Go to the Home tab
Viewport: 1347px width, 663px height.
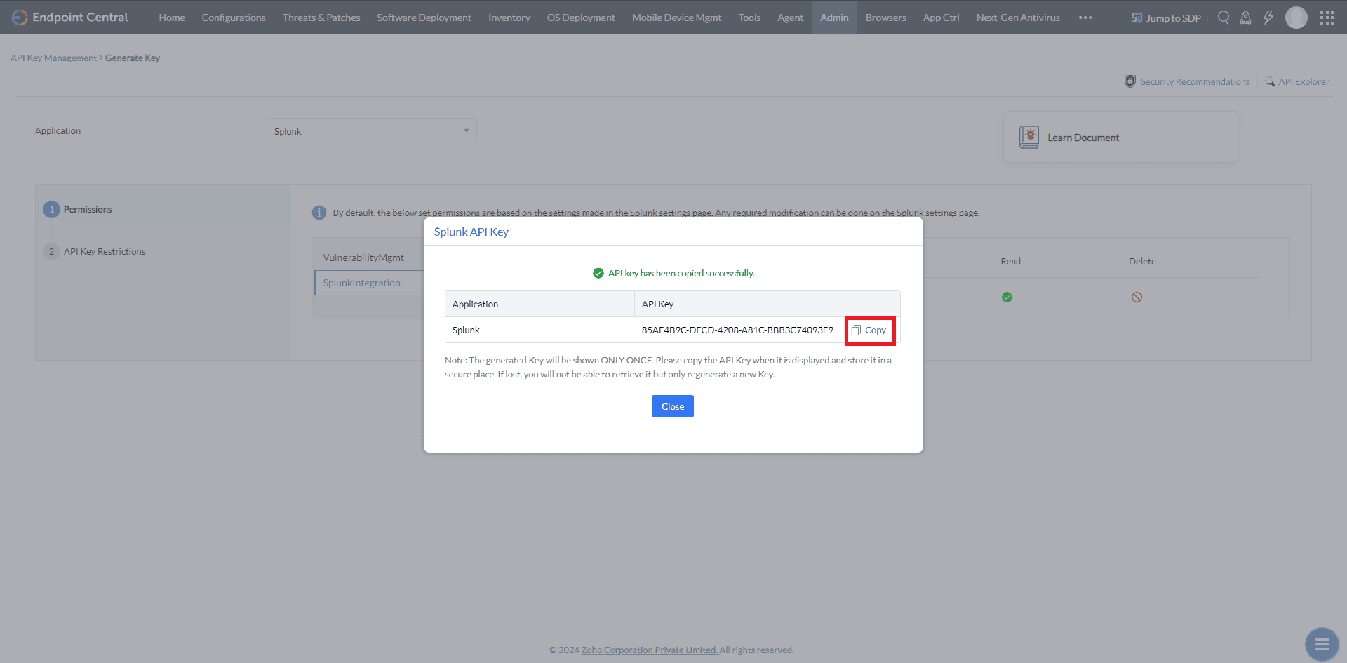click(x=172, y=18)
